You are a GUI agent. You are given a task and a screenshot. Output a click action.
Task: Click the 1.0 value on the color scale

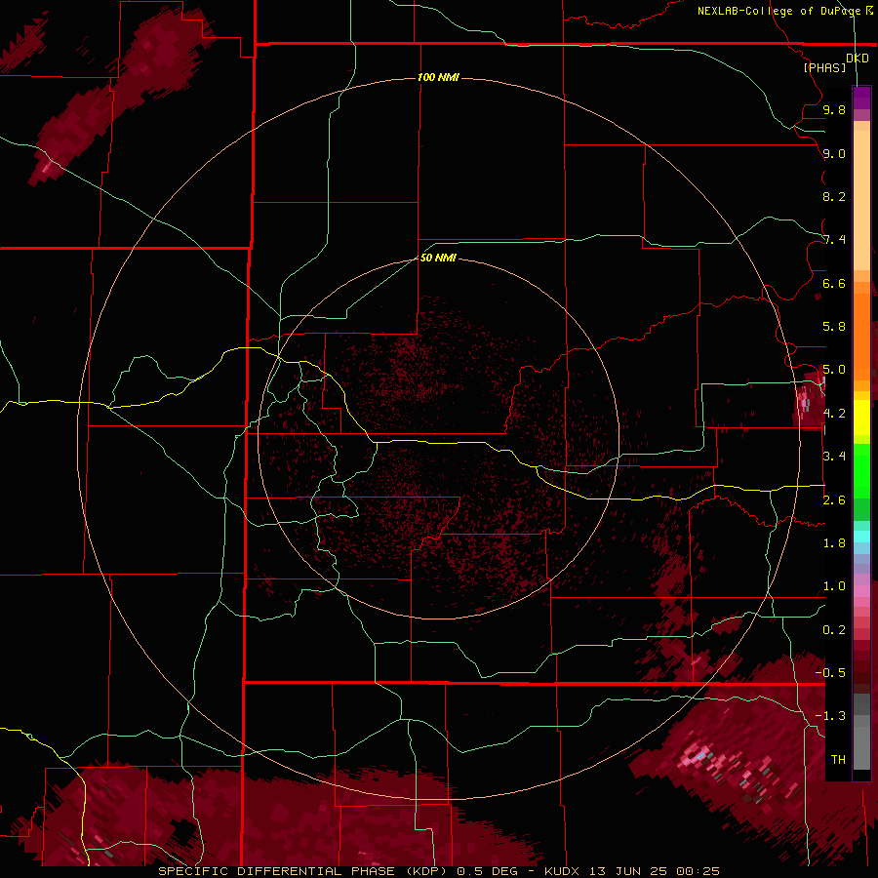[834, 586]
